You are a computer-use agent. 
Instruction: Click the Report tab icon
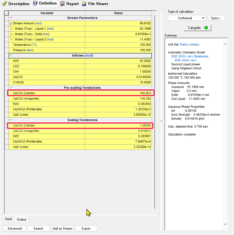62,4
